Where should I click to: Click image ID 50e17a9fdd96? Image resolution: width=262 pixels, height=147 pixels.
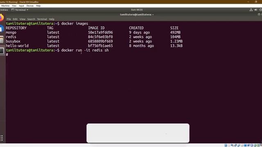(x=100, y=33)
